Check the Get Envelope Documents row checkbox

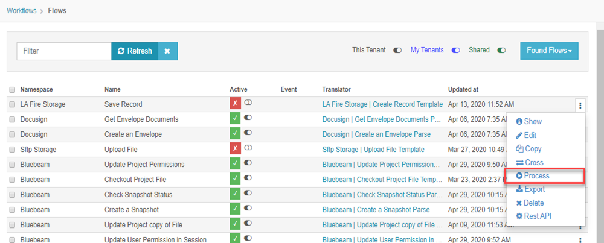click(x=12, y=119)
